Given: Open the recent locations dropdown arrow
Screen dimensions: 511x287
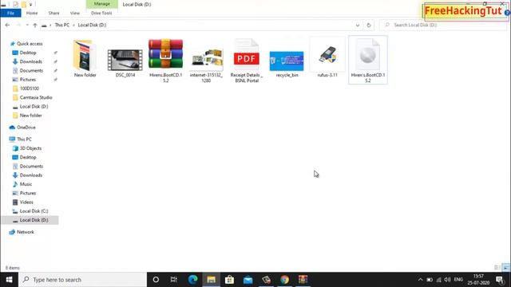Looking at the screenshot, I should click(x=27, y=25).
